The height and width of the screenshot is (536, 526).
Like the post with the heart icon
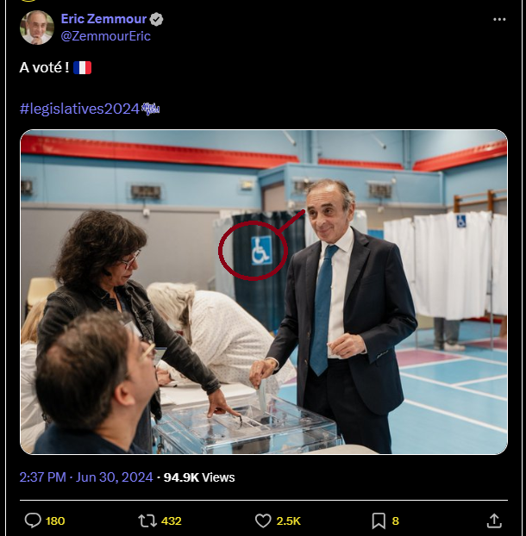tap(263, 520)
